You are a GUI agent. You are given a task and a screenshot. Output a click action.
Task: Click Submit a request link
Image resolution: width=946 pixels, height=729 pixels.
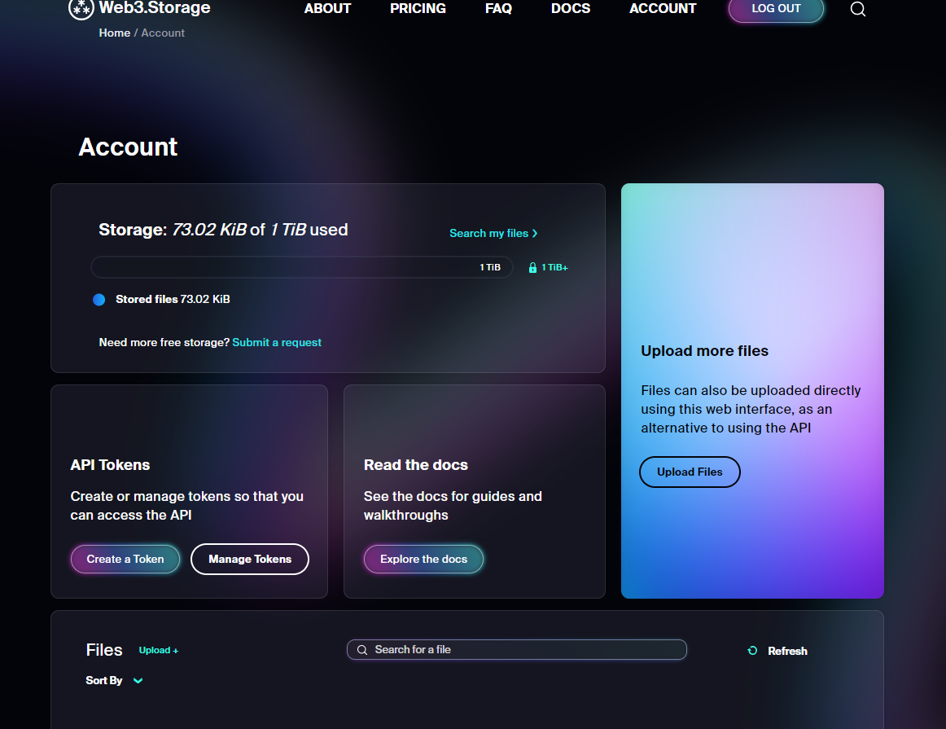pos(277,342)
